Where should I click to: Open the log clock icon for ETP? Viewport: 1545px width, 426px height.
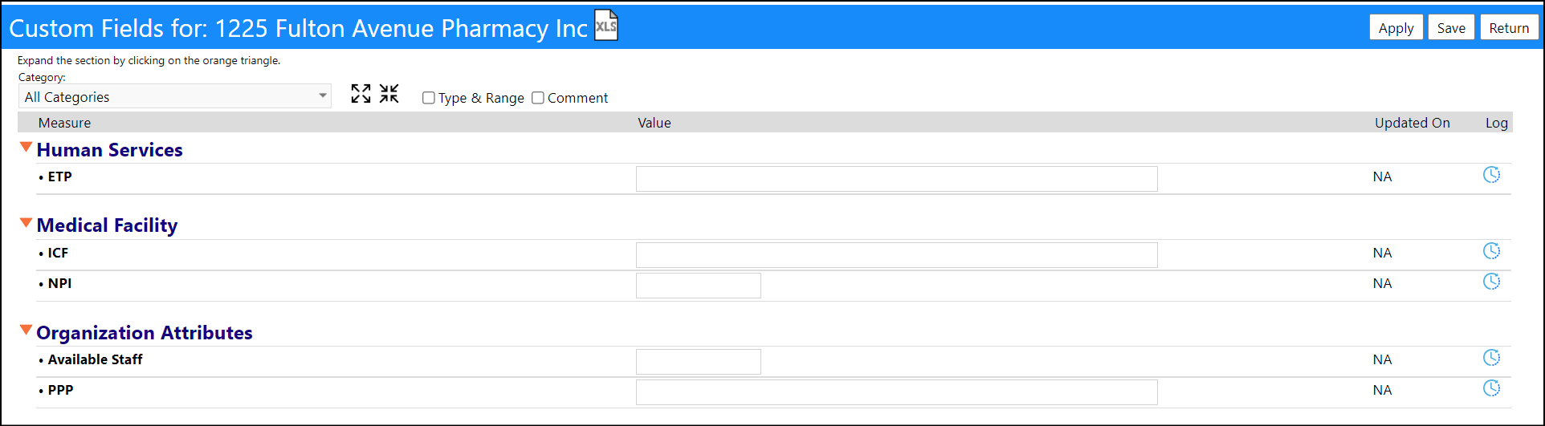[1491, 175]
